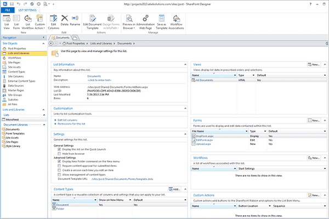This screenshot has width=329, height=219.
Task: Create a new List View from the ribbon
Action: click(7, 22)
